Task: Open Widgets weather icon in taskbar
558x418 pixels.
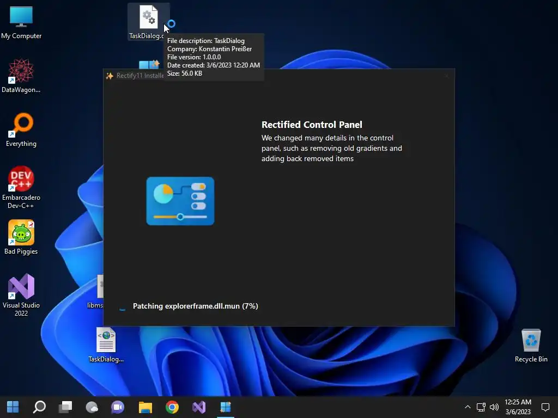Action: [92, 407]
